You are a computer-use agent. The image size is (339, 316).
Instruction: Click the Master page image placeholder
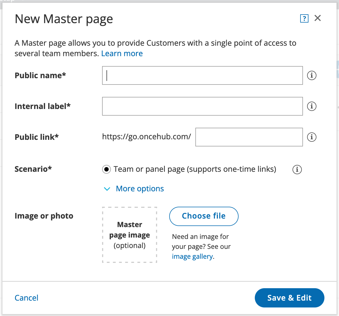coord(130,235)
